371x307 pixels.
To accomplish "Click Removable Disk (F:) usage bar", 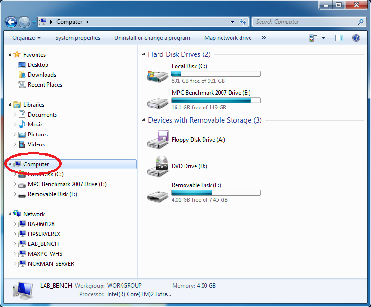I will pyautogui.click(x=216, y=193).
